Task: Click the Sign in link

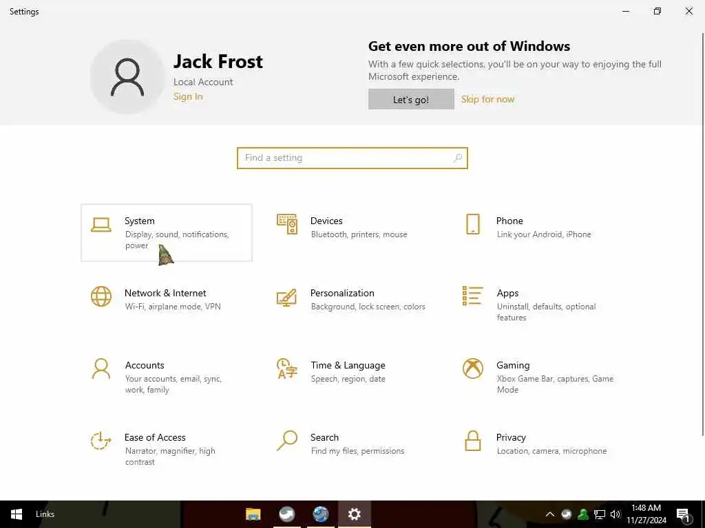Action: point(188,96)
